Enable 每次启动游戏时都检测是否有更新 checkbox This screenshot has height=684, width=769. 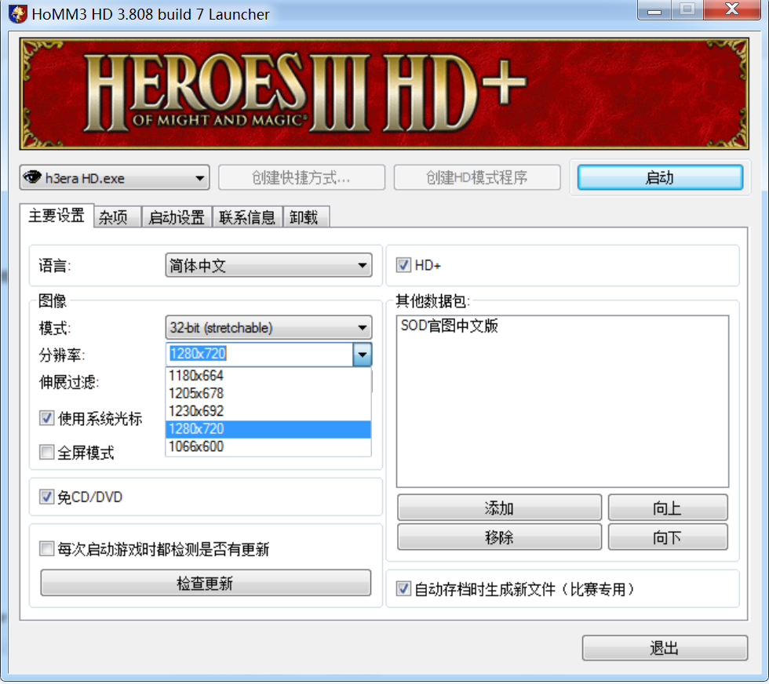(x=46, y=548)
